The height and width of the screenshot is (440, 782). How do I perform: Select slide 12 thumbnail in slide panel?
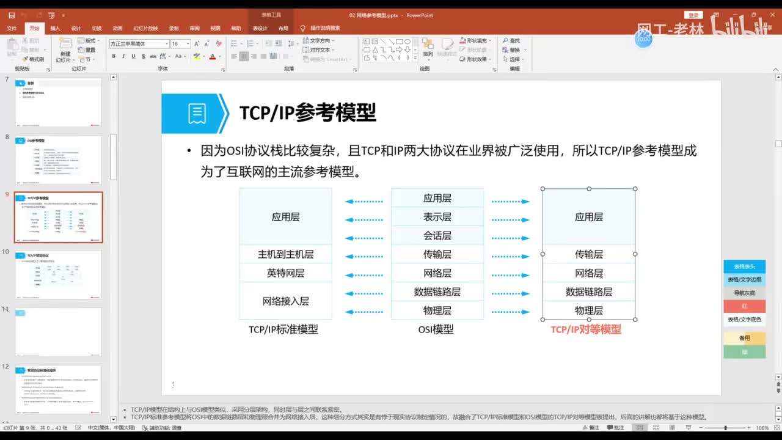[x=58, y=390]
